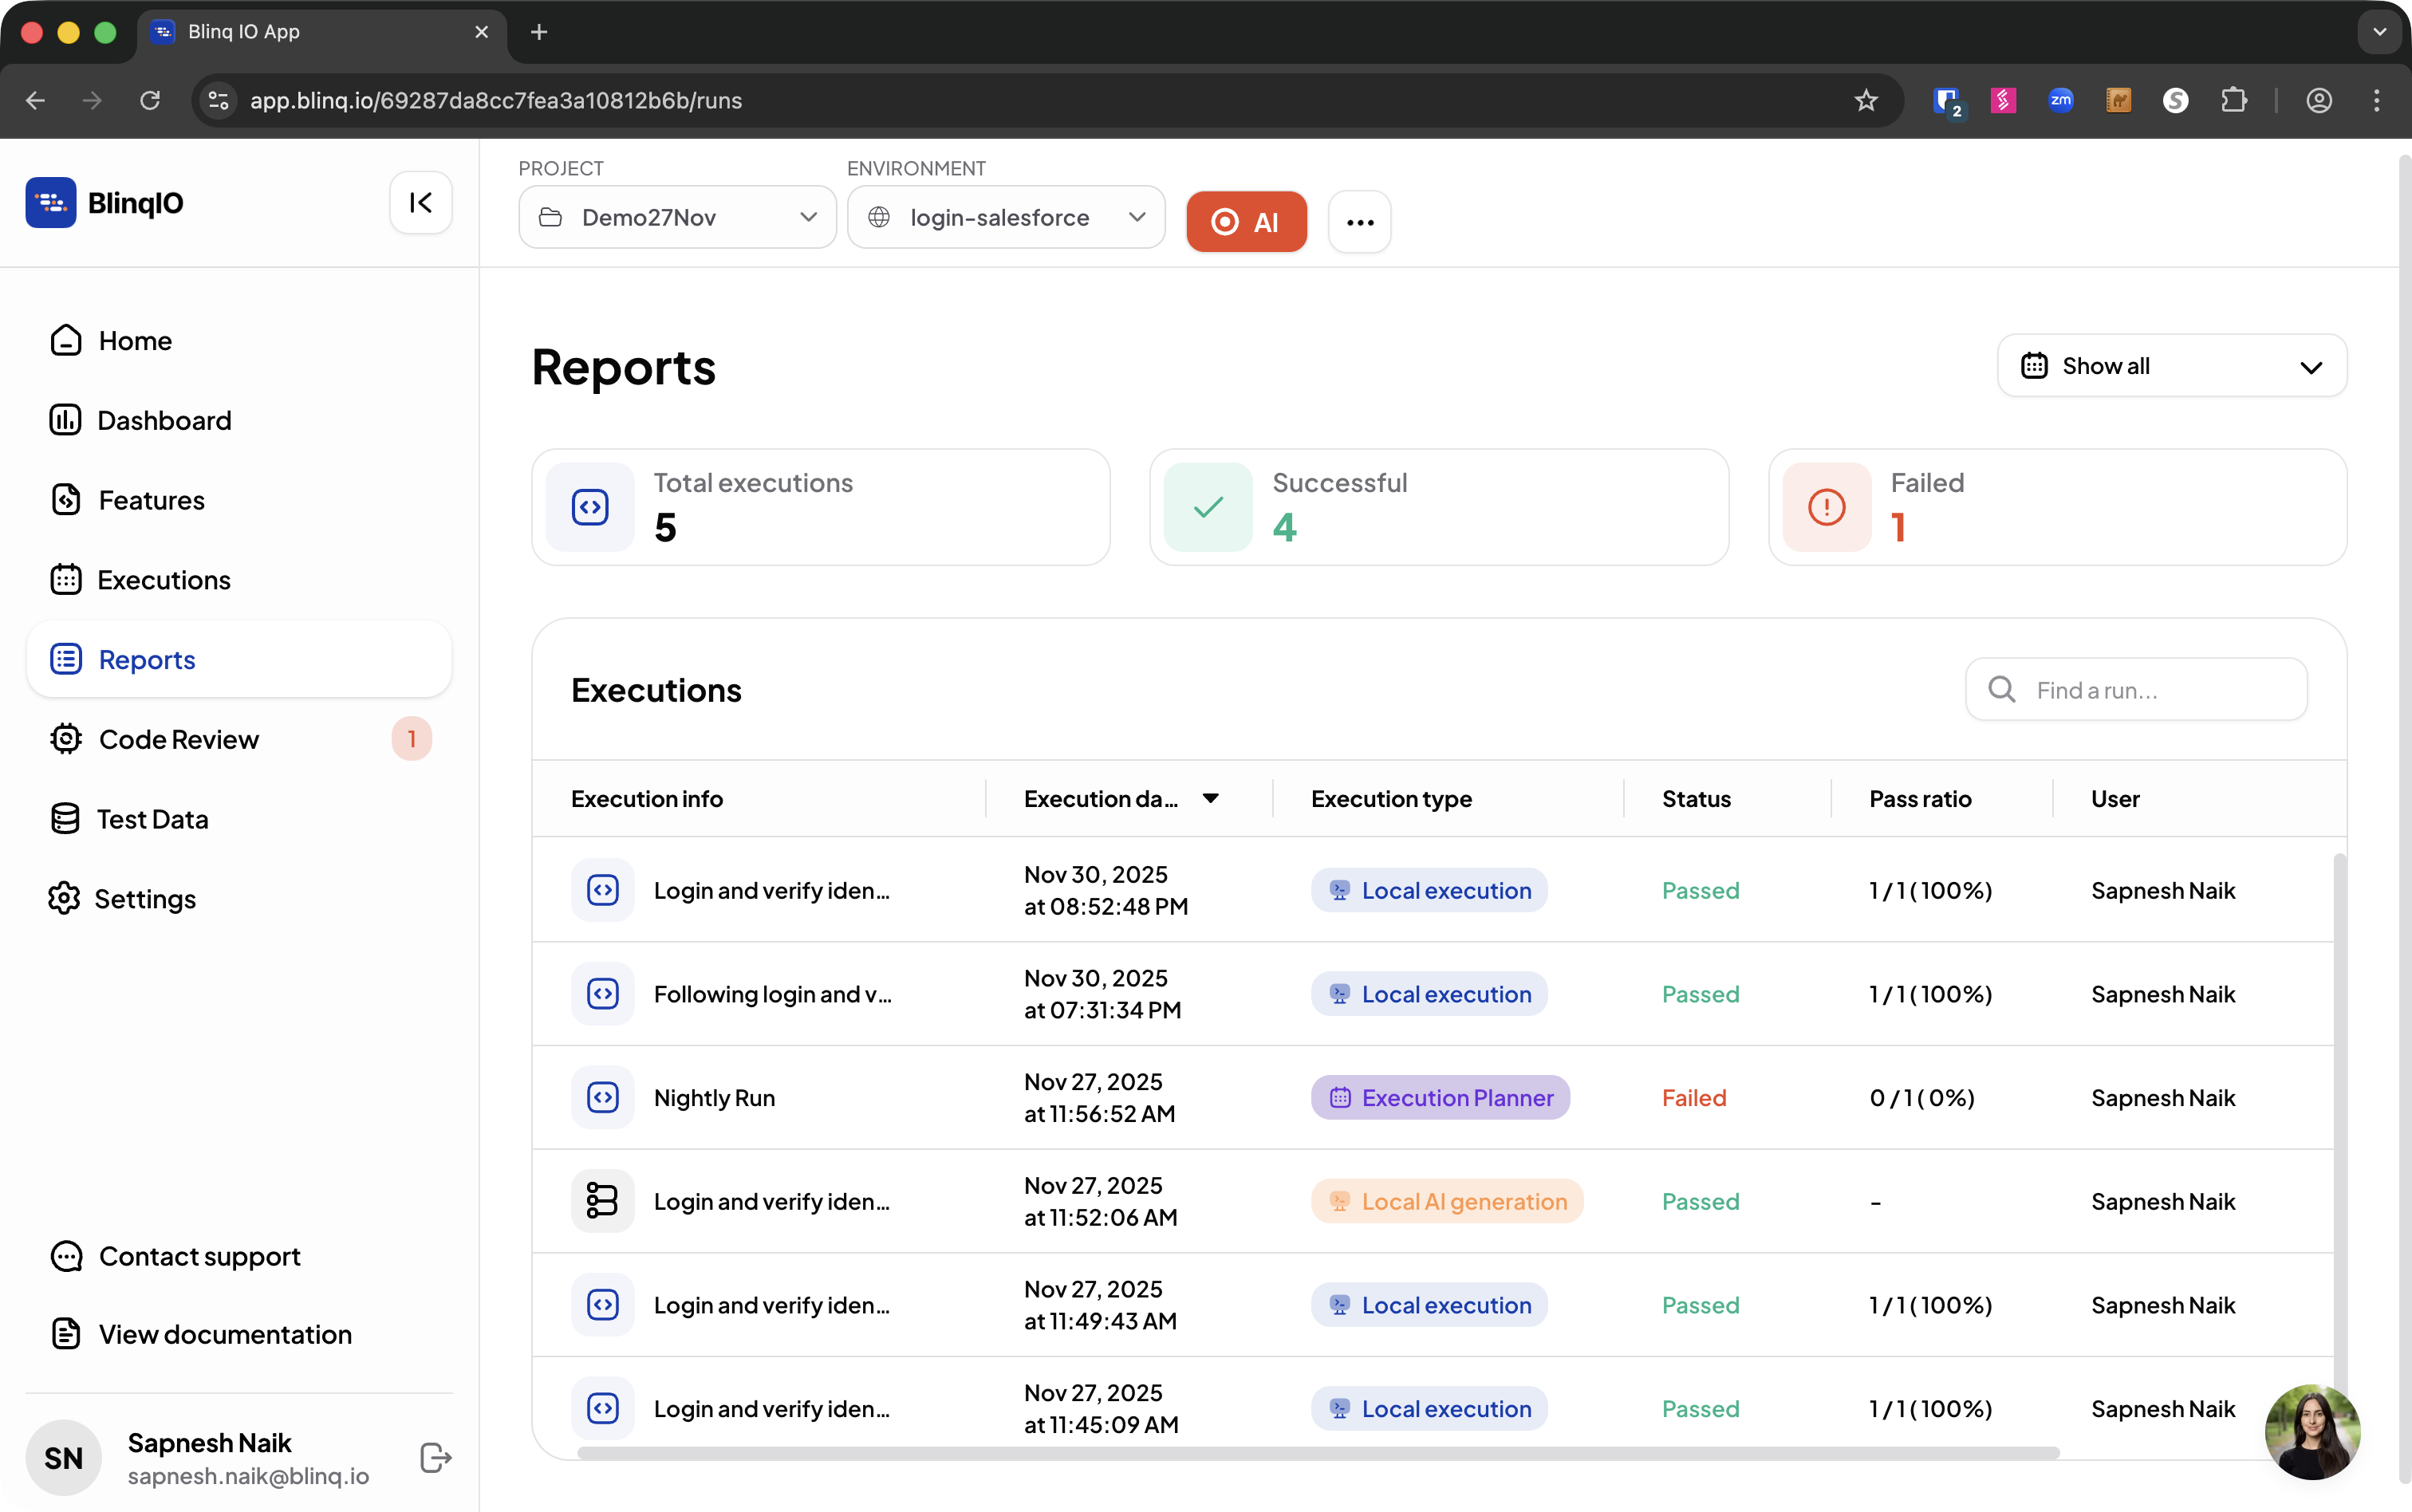Open browser Extensions puzzle icon
The width and height of the screenshot is (2412, 1512).
click(2234, 100)
